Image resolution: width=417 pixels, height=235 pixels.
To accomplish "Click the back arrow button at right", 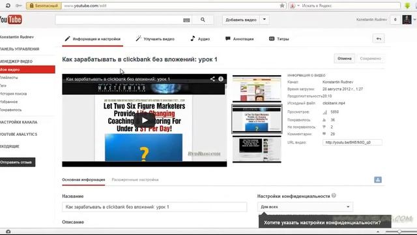I will point(379,39).
